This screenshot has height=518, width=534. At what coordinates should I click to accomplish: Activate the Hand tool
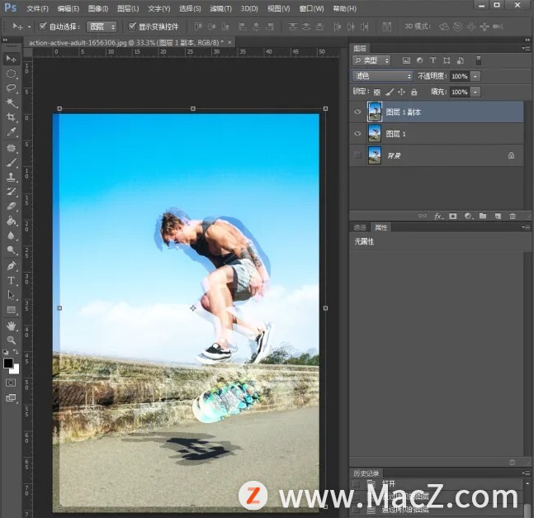coord(12,326)
